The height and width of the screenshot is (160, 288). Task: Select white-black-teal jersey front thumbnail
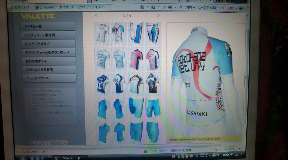click(x=136, y=84)
